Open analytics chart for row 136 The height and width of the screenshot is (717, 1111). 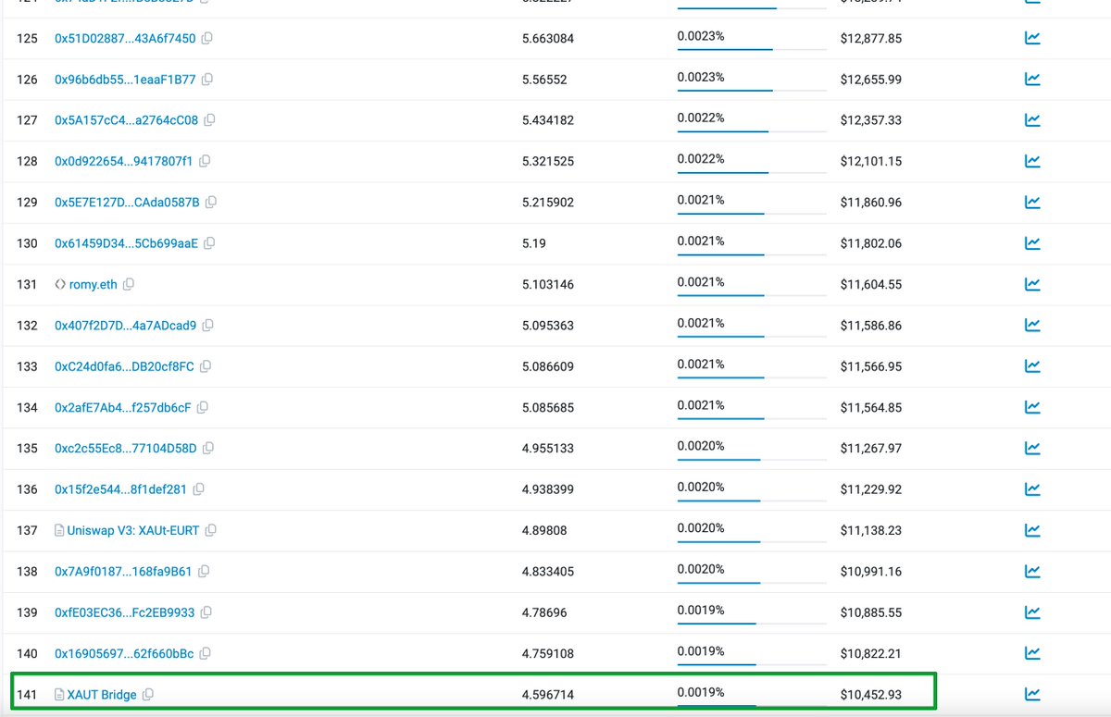pos(1032,489)
